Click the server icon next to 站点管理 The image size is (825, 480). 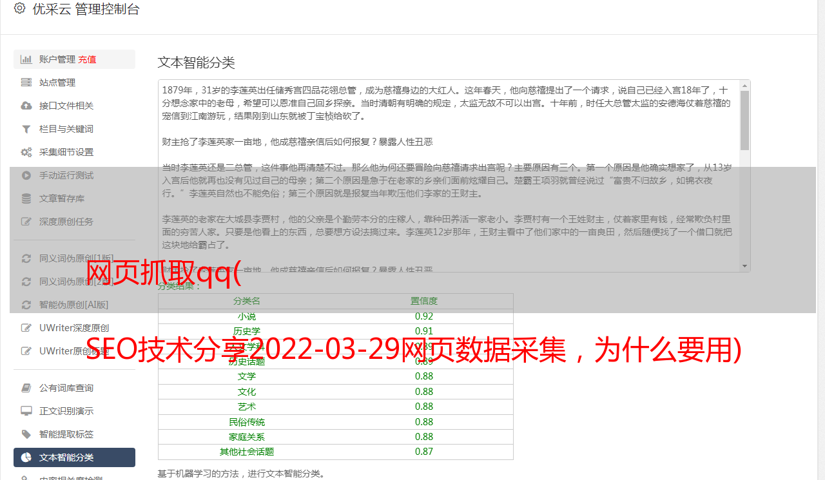click(26, 82)
